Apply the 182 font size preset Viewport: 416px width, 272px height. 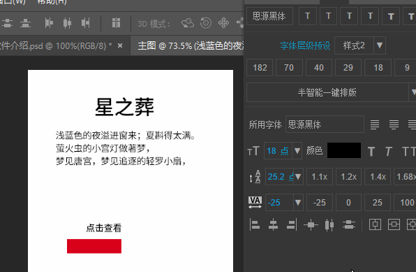click(x=260, y=68)
